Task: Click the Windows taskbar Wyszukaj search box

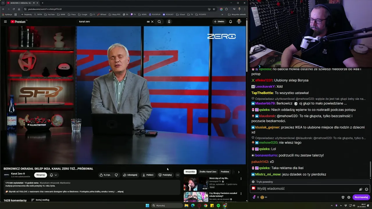Action: 167,206
